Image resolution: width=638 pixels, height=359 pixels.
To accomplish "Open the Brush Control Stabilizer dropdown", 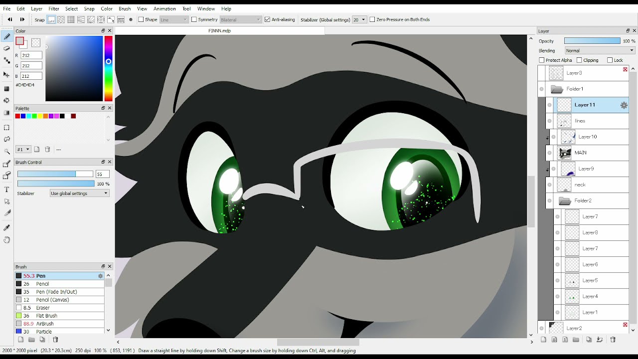I will 79,193.
